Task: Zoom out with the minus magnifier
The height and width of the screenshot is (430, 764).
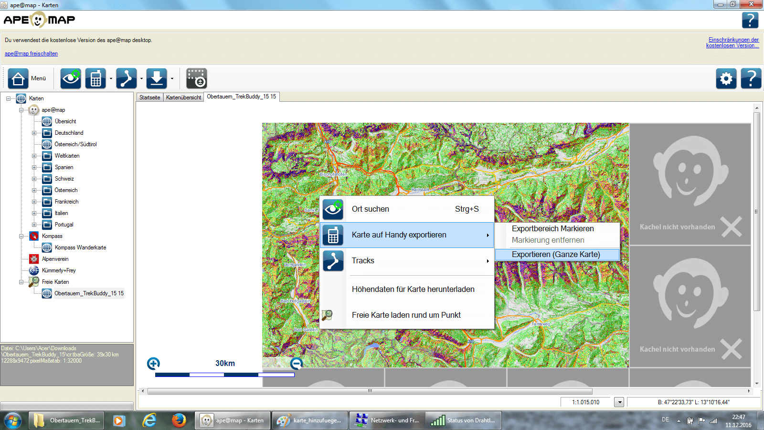Action: 297,364
